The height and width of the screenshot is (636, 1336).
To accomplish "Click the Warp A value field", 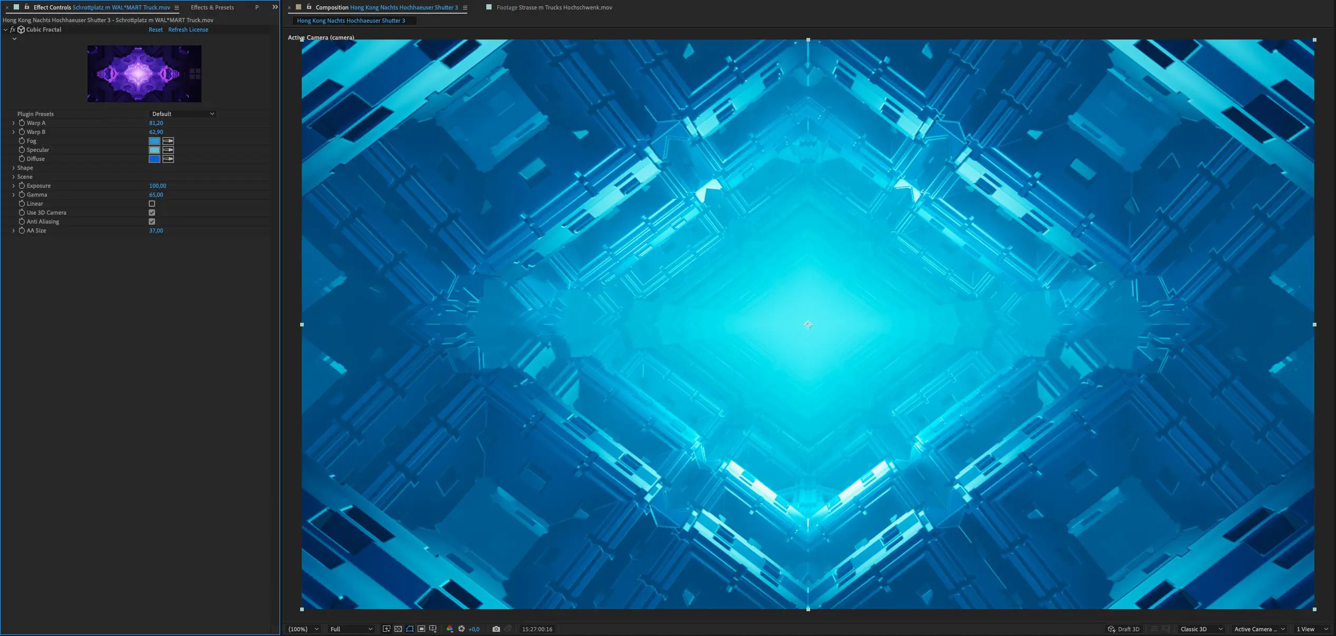I will pos(156,123).
